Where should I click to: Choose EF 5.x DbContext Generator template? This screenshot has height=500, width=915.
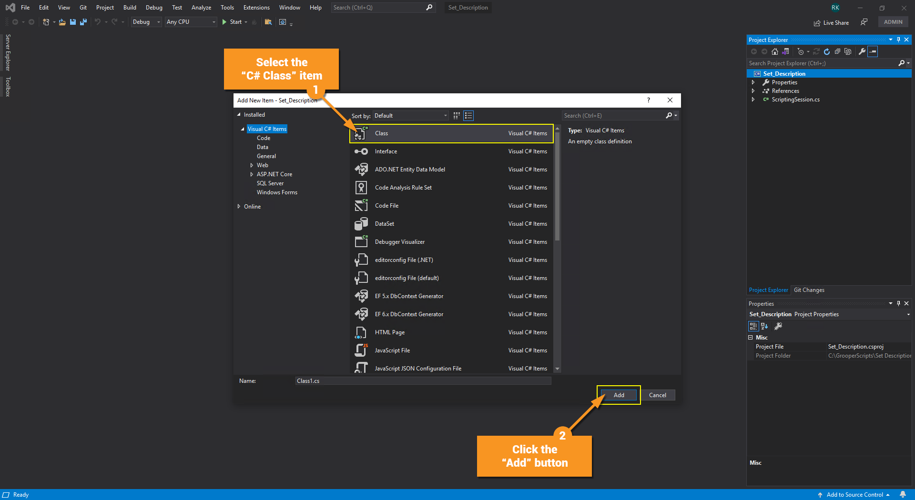tap(452, 296)
